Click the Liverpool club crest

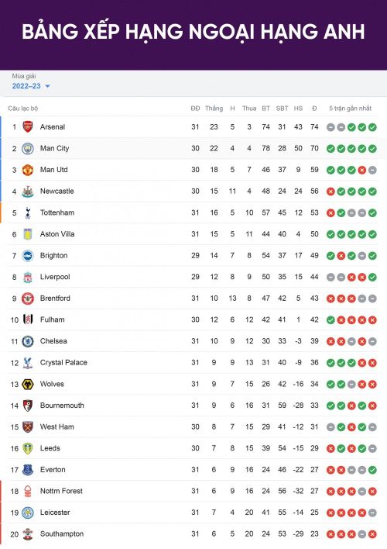tap(28, 277)
